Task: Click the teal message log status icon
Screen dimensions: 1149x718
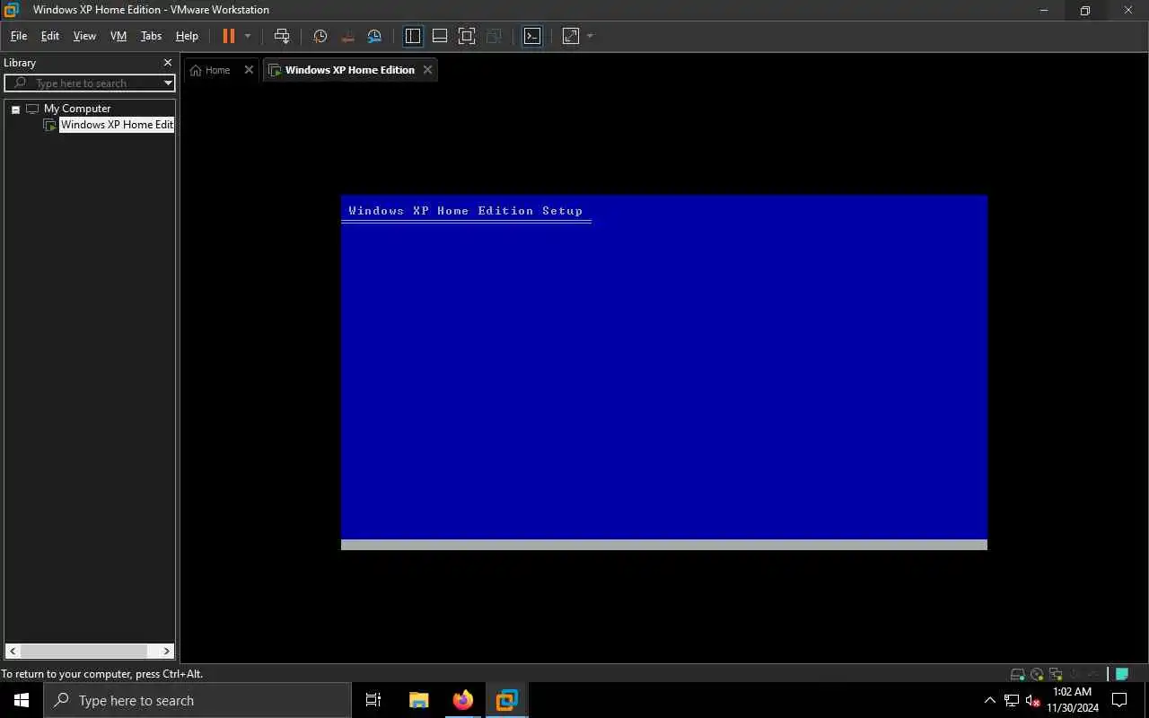Action: (x=1122, y=674)
